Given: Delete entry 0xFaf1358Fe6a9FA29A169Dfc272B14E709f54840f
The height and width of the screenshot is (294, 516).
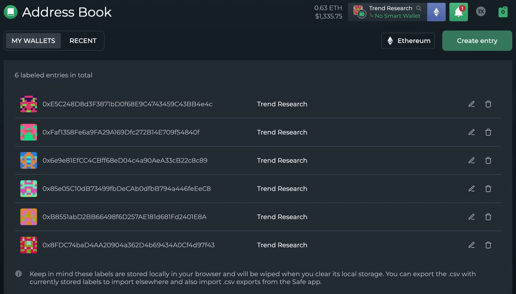Looking at the screenshot, I should (x=488, y=132).
